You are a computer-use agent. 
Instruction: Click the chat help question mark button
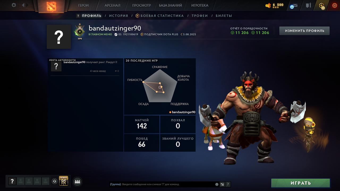228,184
